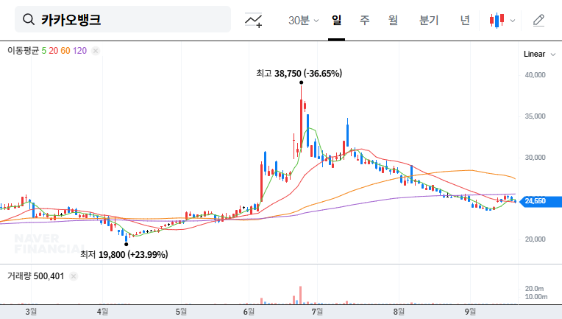Screen dimensions: 562x319
Task: Click the 9월 date axis label
Action: [x=470, y=312]
